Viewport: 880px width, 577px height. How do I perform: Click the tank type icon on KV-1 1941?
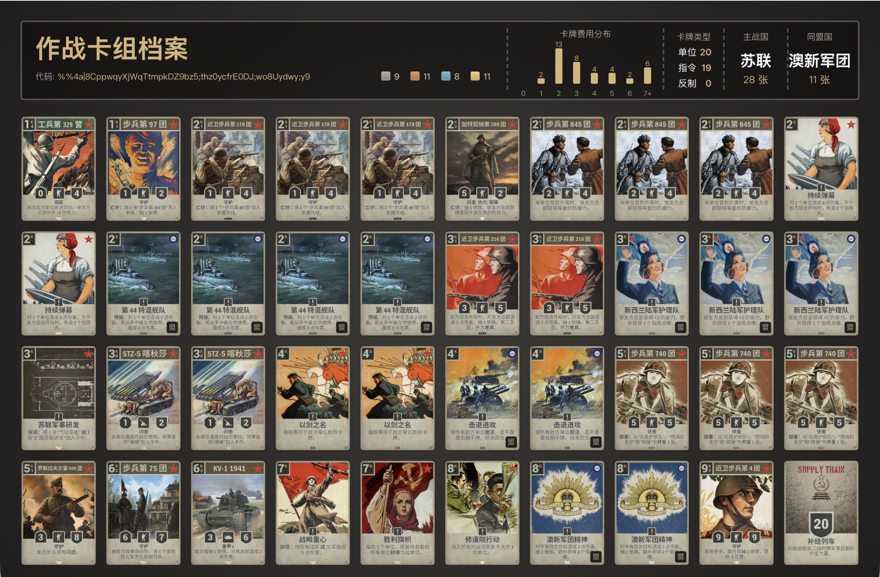[228, 537]
